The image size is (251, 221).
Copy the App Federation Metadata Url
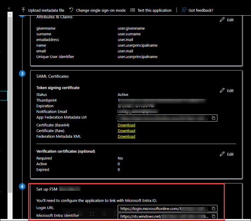(214, 118)
